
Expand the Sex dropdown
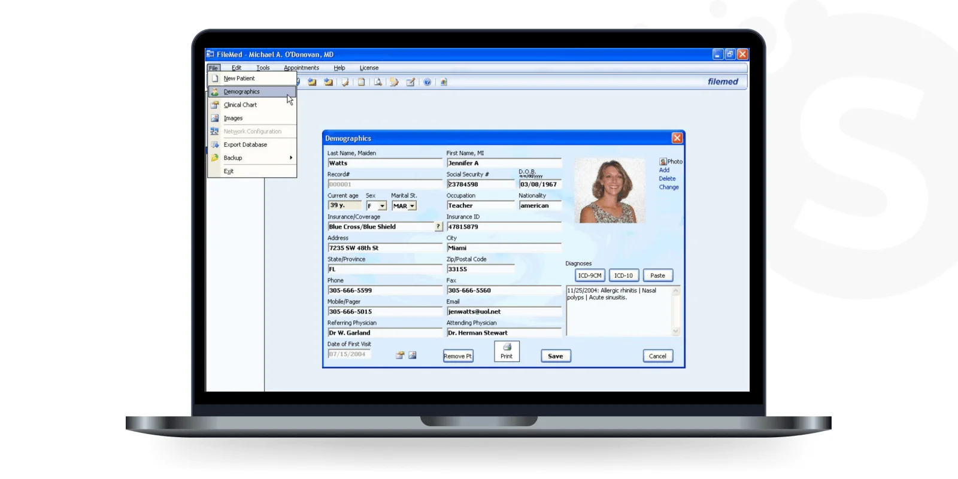click(x=382, y=206)
